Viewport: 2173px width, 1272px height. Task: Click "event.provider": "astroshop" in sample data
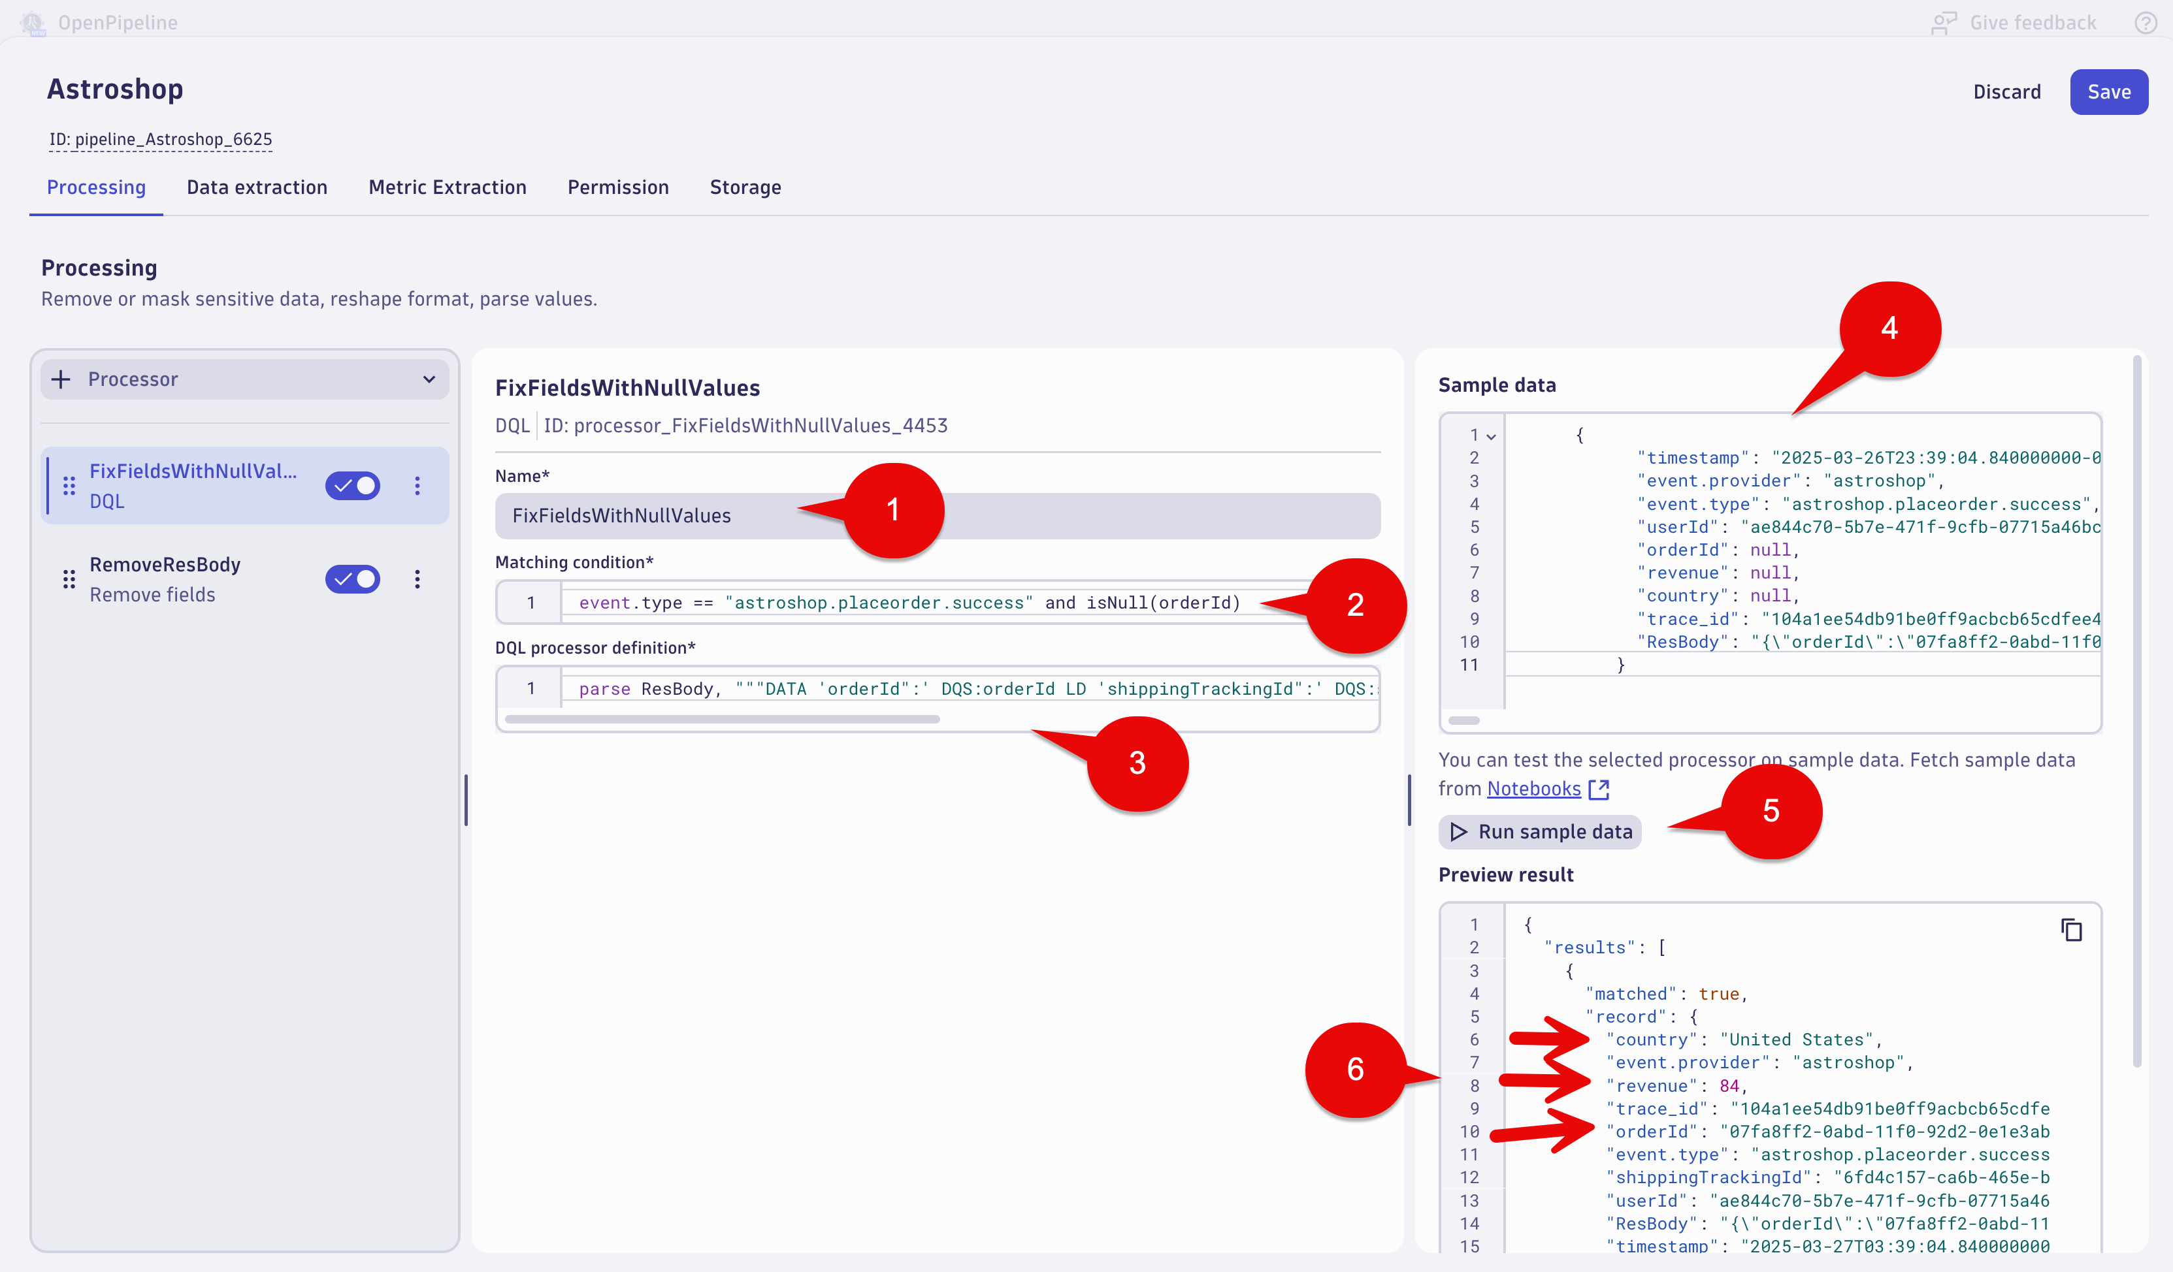tap(1790, 481)
